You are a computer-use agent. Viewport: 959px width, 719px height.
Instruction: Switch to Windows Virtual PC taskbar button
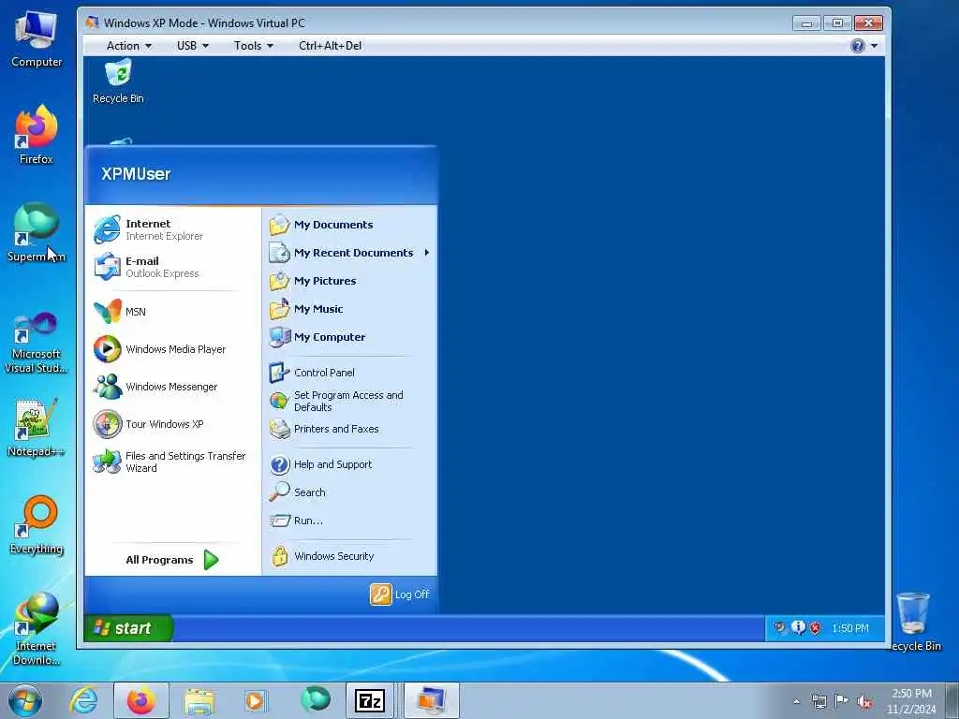tap(431, 700)
